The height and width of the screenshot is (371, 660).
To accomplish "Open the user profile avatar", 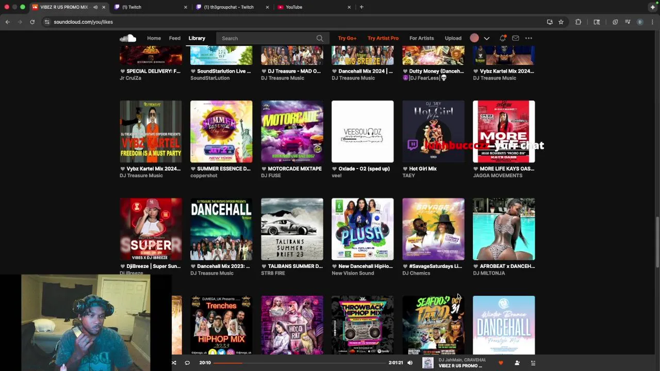I will coord(474,38).
